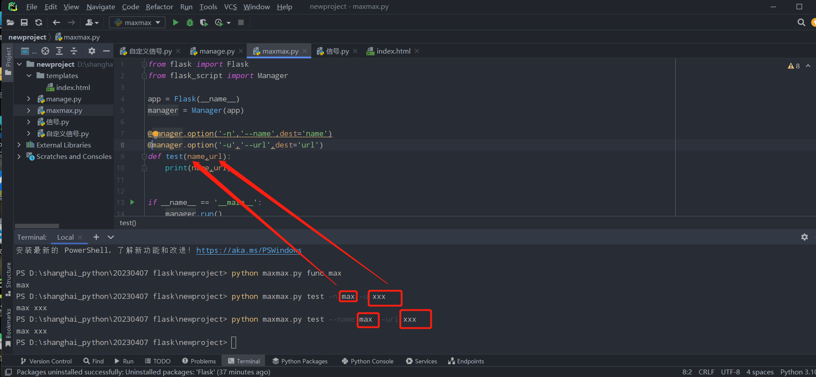Expand External Libraries node

[x=19, y=145]
